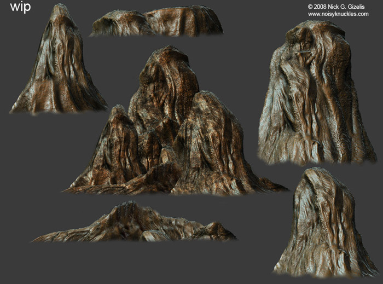
Task: Click the 'wip' label text
Action: (21, 7)
